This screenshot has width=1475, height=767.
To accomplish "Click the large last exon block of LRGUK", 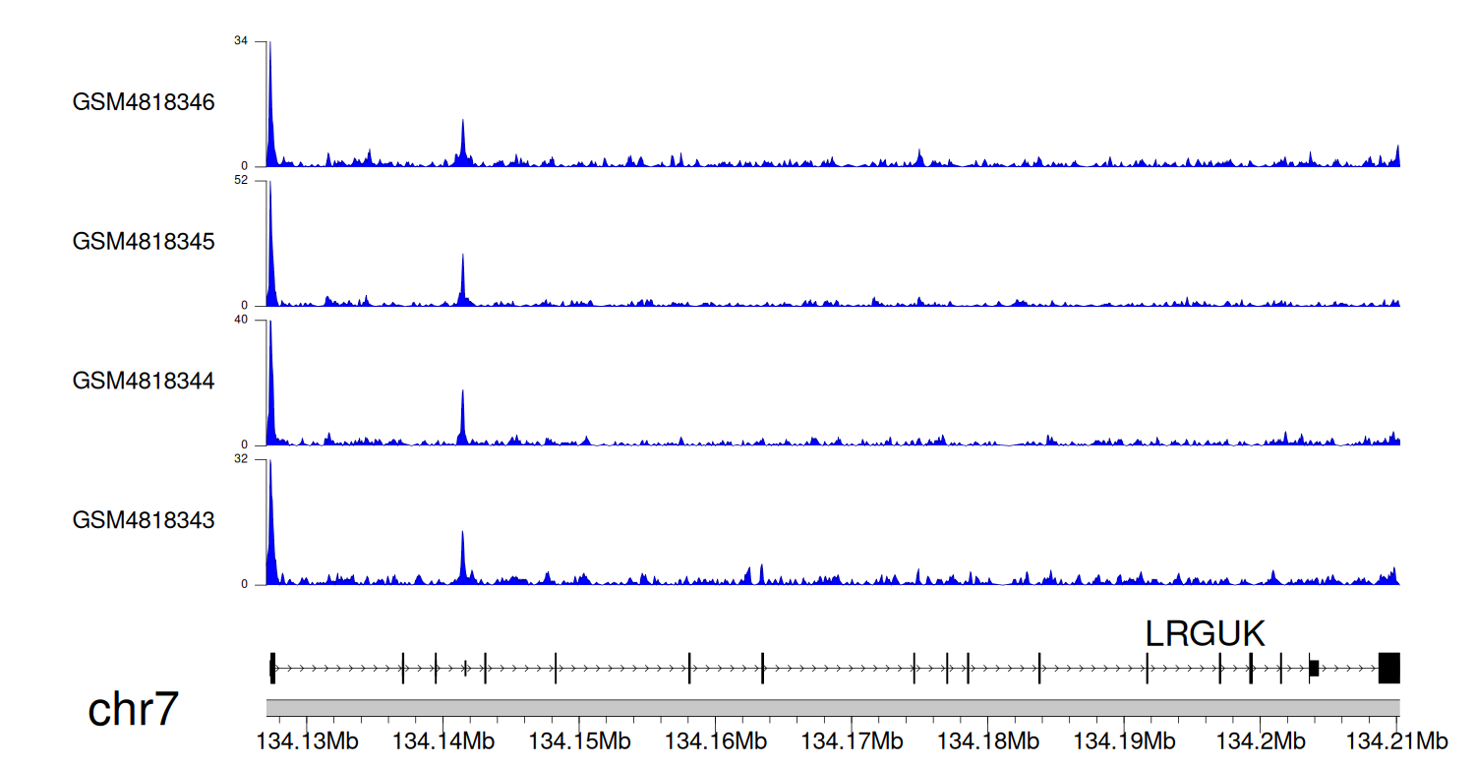I will (1388, 668).
